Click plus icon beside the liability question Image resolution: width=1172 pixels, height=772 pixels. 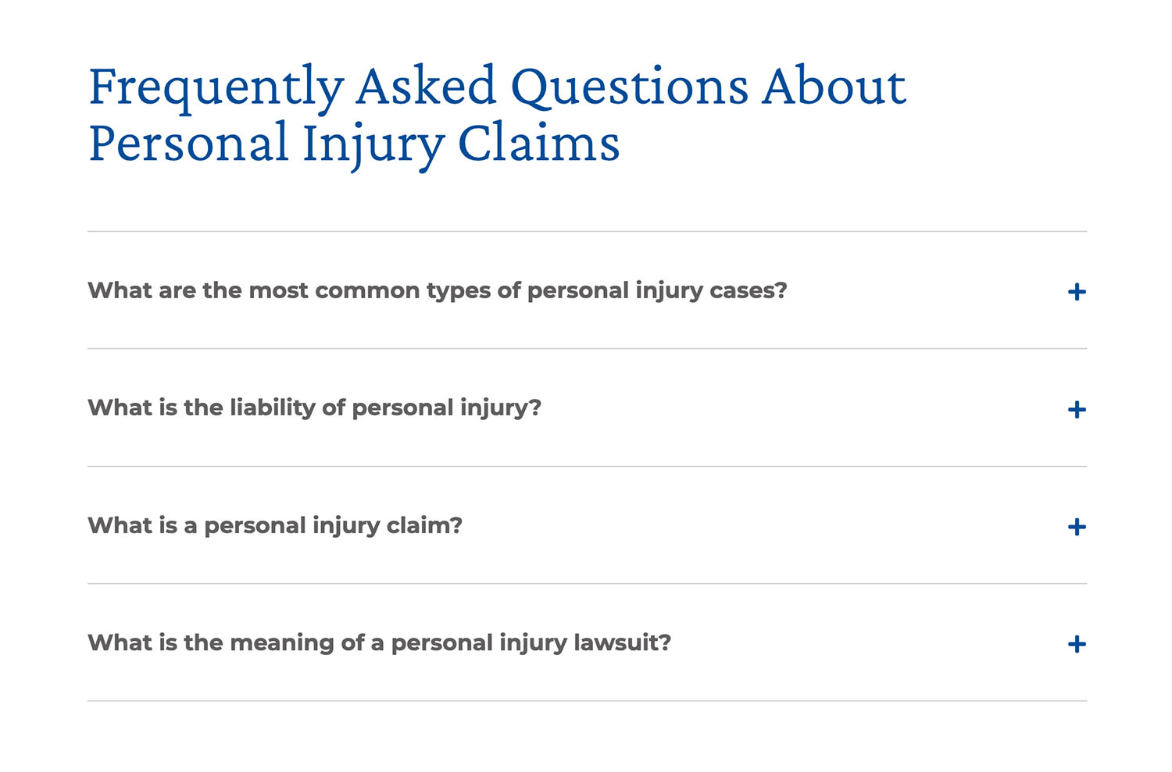tap(1077, 410)
